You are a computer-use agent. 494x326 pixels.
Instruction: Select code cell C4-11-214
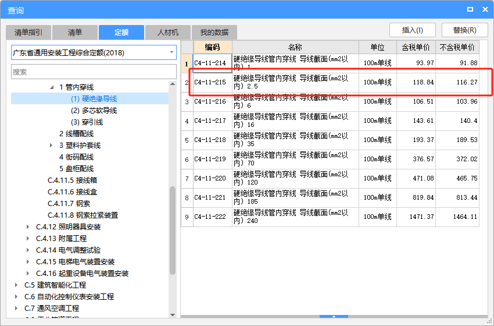point(213,63)
